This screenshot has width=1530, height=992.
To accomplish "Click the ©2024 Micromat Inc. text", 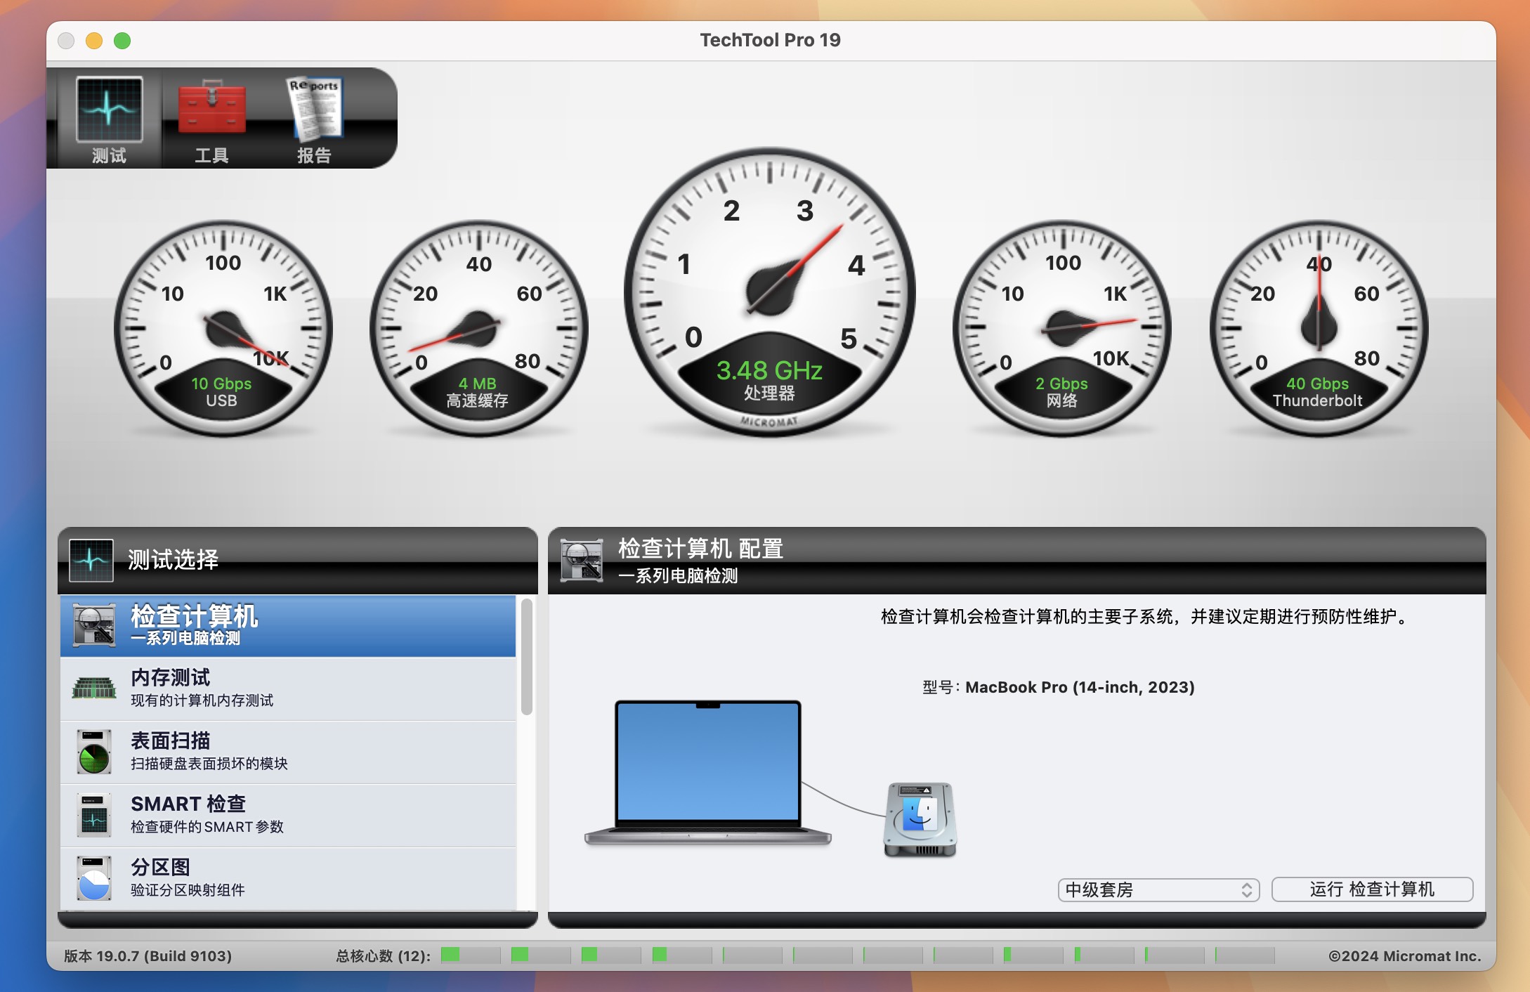I will (x=1405, y=956).
